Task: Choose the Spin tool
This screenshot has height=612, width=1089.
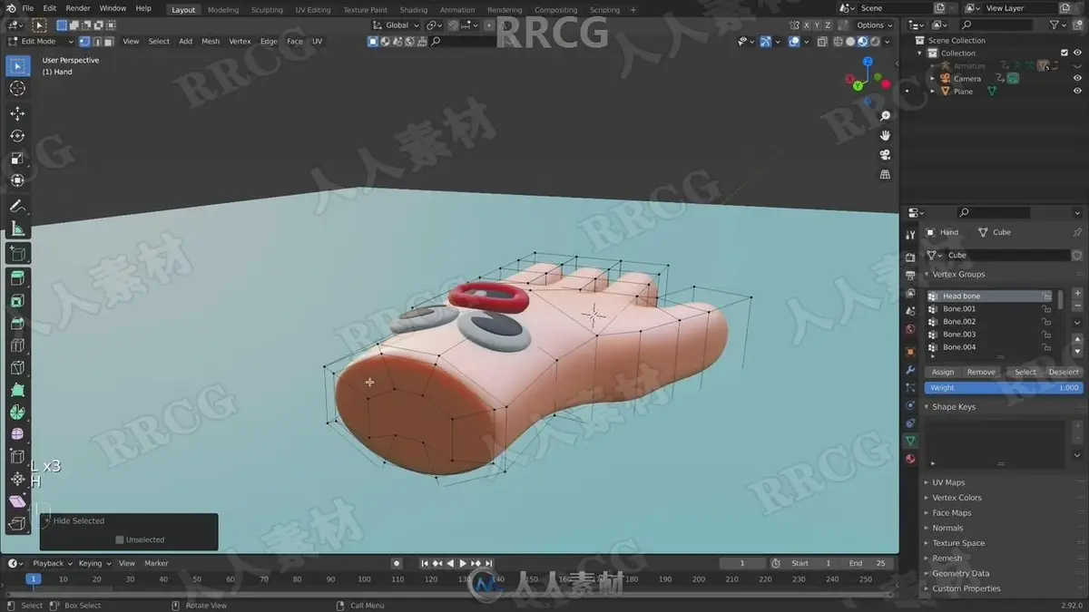Action: point(17,413)
